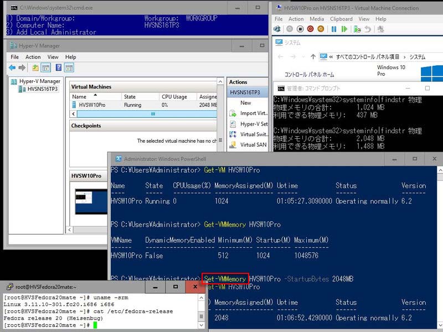Click Hyper-V Set.. action label
443x332 pixels.
pyautogui.click(x=254, y=124)
